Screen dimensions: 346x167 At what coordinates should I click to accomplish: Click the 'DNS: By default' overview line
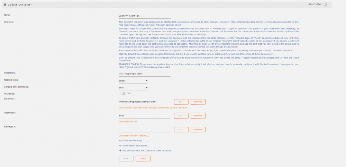pos(196,54)
